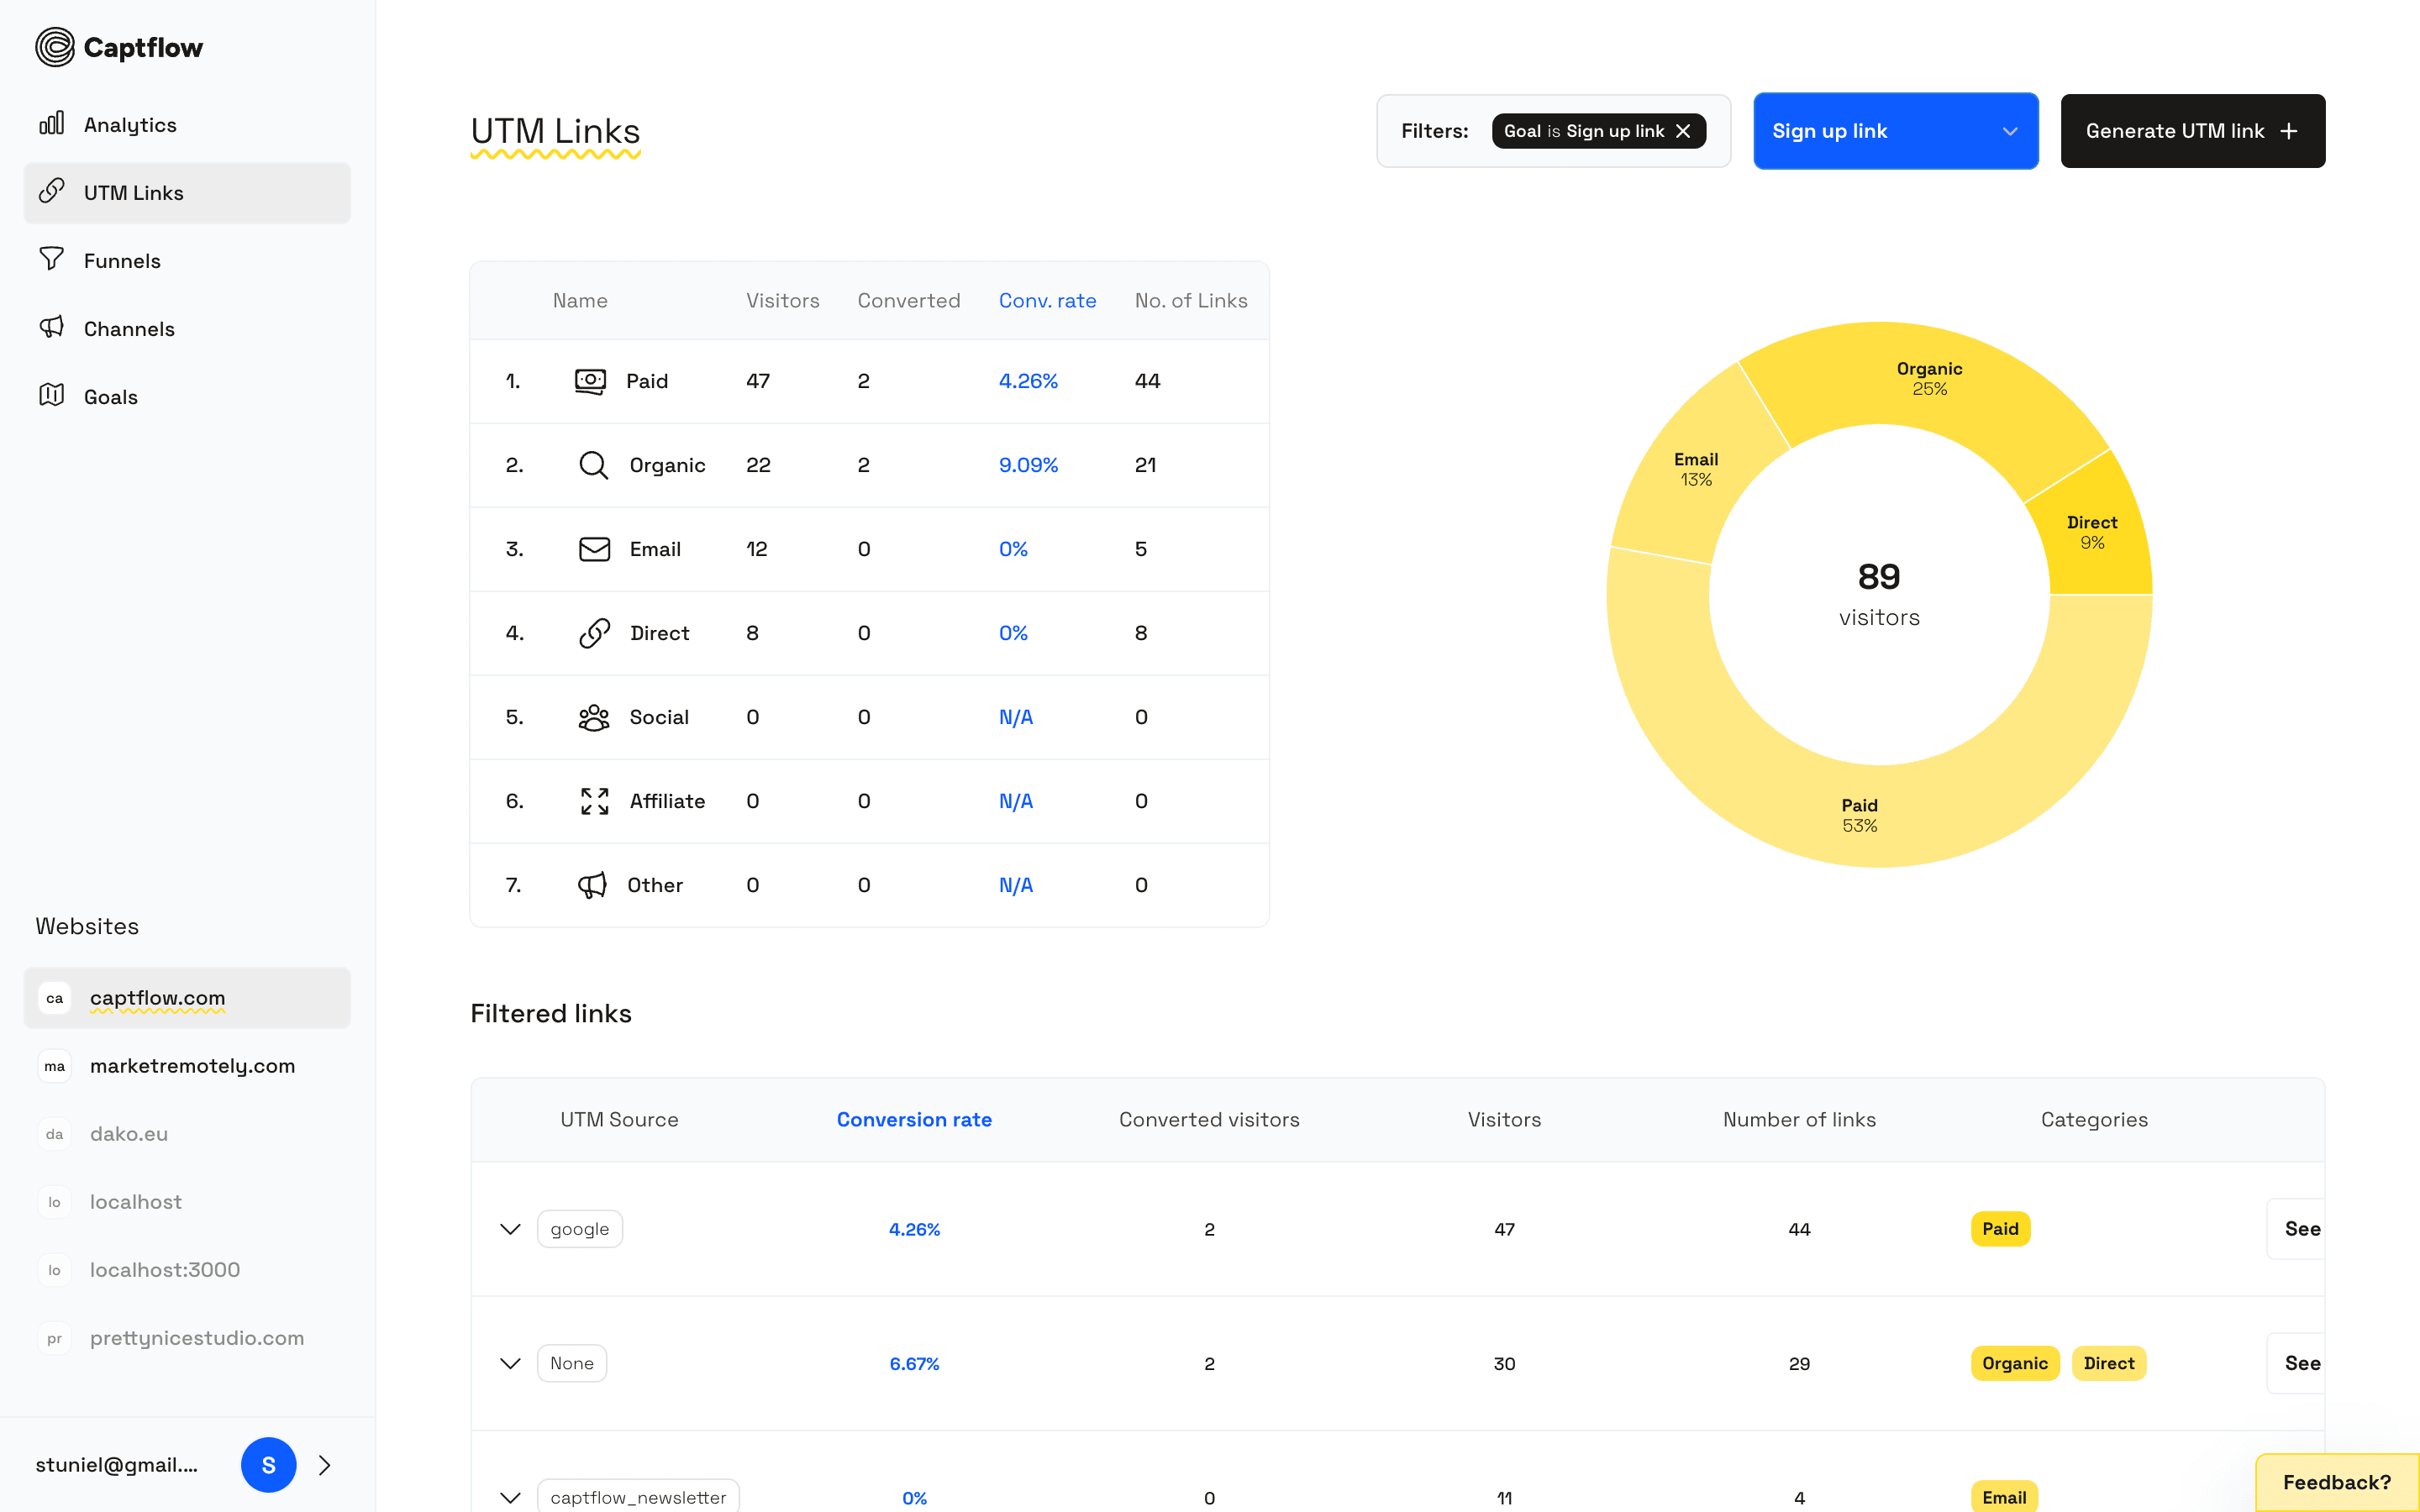Click the None source tag

click(572, 1363)
